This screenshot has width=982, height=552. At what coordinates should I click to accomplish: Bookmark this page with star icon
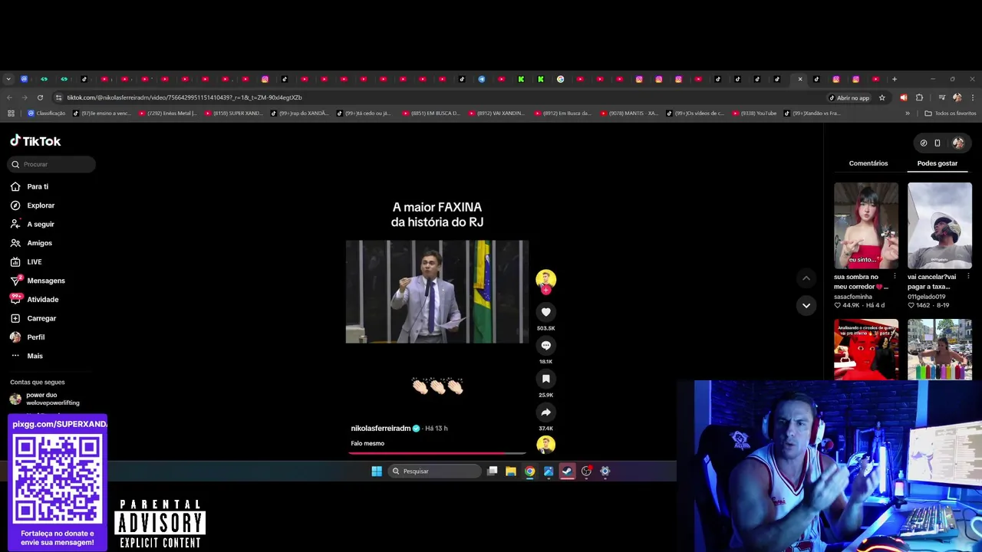pyautogui.click(x=882, y=97)
